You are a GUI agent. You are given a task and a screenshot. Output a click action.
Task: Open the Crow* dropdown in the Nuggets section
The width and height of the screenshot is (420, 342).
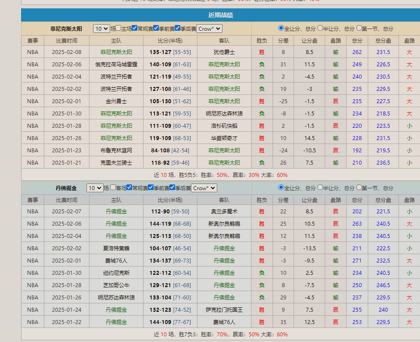pyautogui.click(x=205, y=187)
